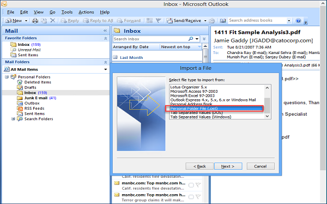
Task: Select Personal Folder File (.pst) option
Action: (217, 109)
